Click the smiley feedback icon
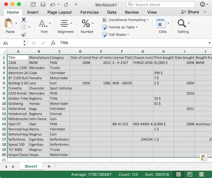The height and width of the screenshot is (178, 212). pyautogui.click(x=202, y=5)
